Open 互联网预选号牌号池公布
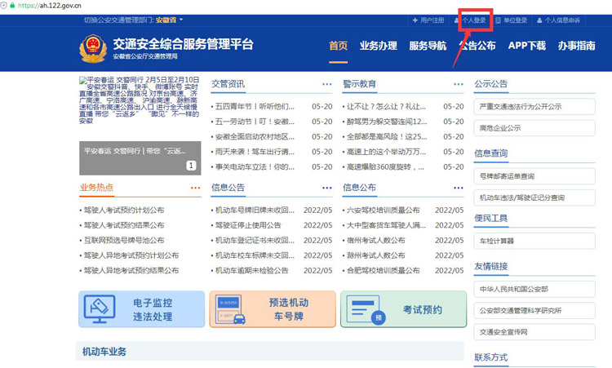 124,241
